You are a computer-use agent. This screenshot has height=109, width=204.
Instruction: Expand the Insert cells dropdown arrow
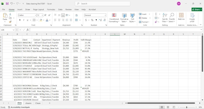point(149,14)
